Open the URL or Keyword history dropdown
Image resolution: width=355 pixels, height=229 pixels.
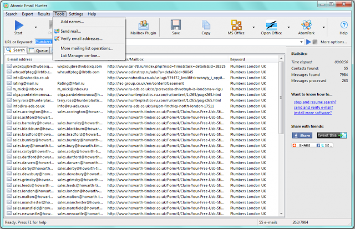coord(301,42)
